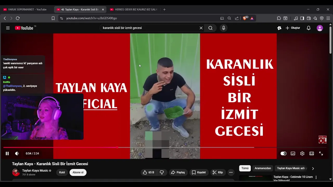Dislike the video with thumbs down
The image size is (333, 187).
tap(162, 172)
